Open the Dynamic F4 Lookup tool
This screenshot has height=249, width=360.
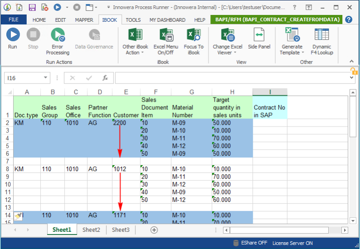322,39
